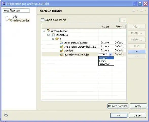Enable Export in an ant file checkbox
Image resolution: width=149 pixels, height=122 pixels.
(42, 20)
